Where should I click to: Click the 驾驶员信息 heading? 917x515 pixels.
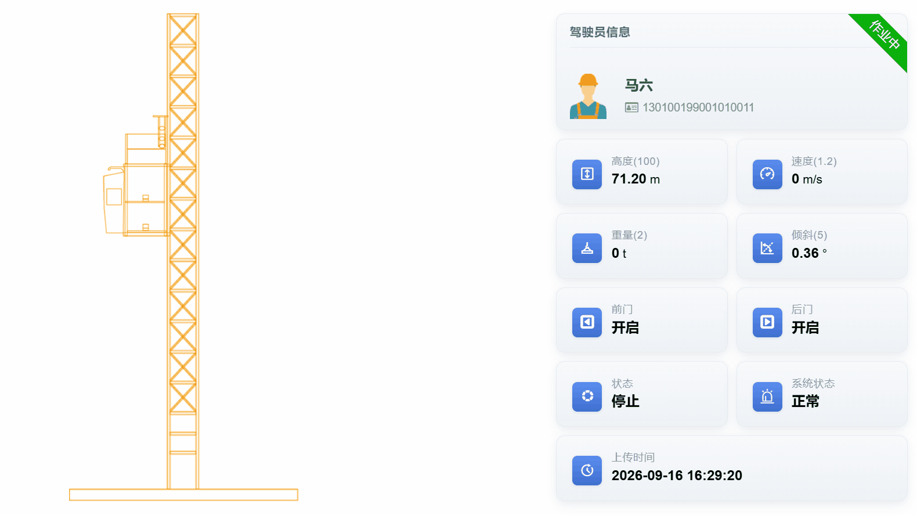[600, 32]
